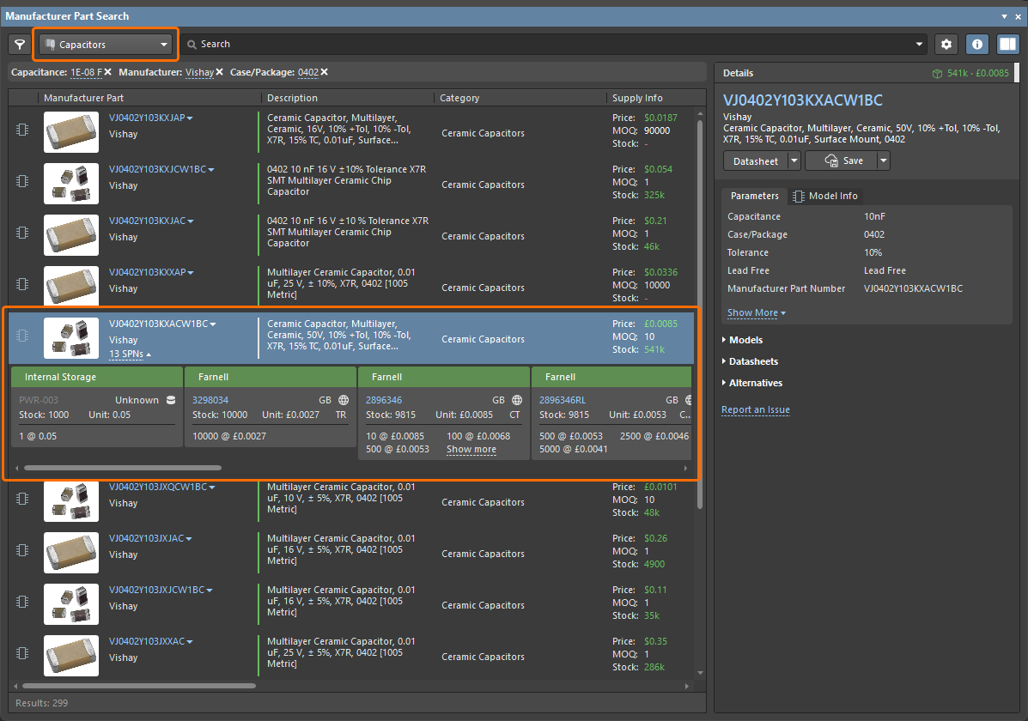Screen dimensions: 1028x721
Task: Click the Report an Issue link
Action: tap(755, 410)
